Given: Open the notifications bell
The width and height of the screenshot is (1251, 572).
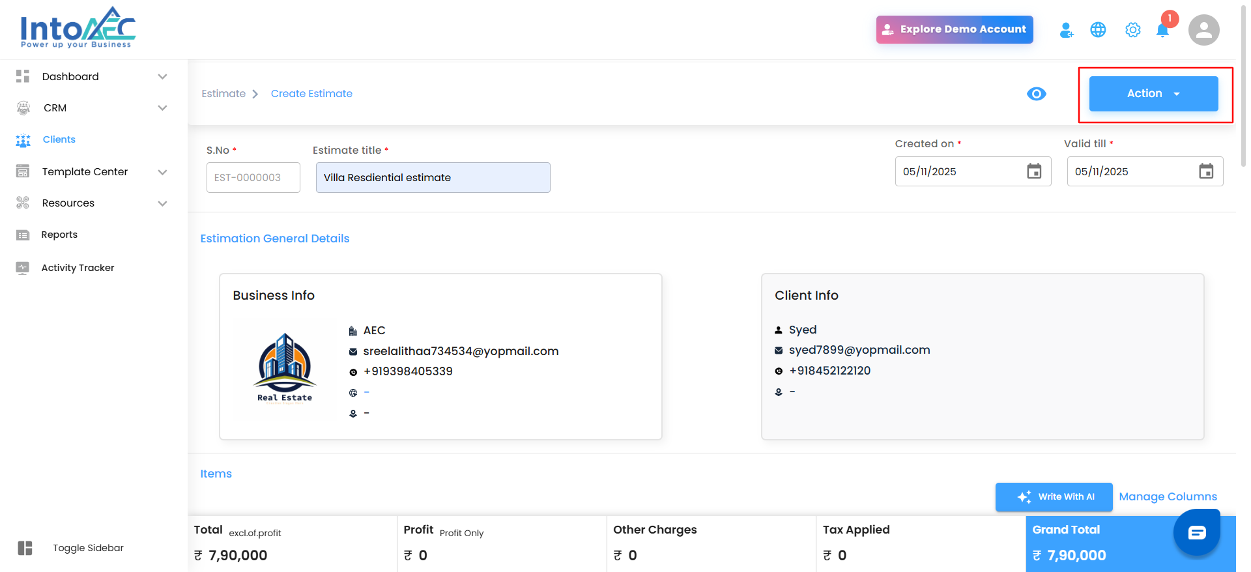Looking at the screenshot, I should pos(1162,30).
